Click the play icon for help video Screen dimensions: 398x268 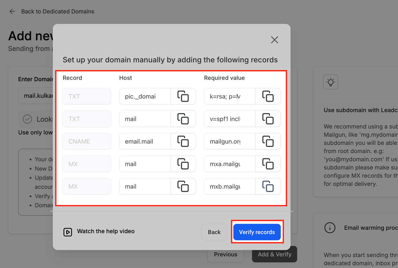point(68,232)
